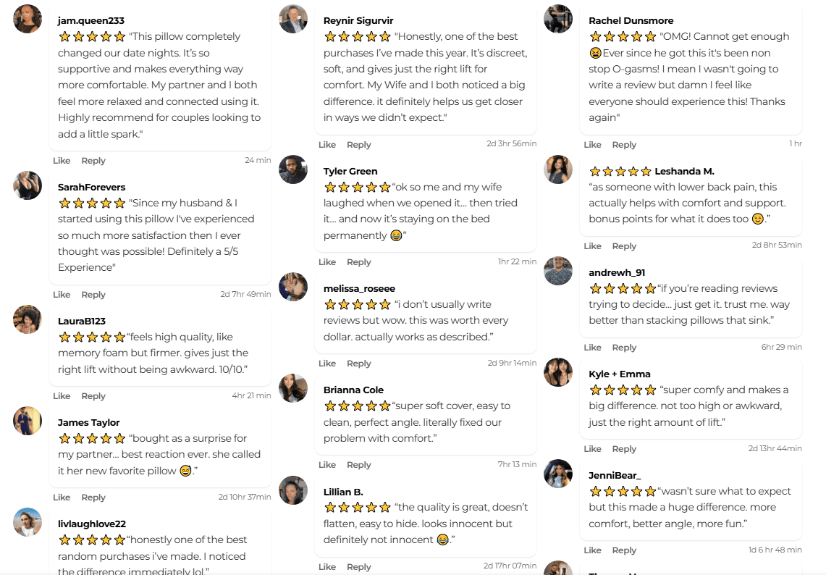Click melissa_roseee's avatar thumbnail

coord(293,287)
